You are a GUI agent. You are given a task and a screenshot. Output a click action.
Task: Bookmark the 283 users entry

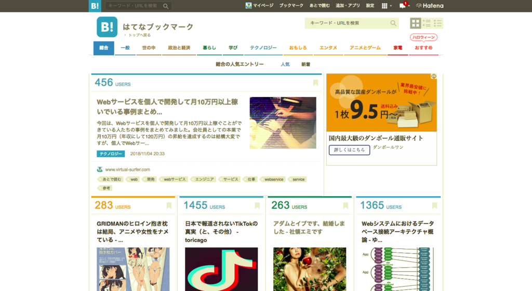click(x=169, y=205)
